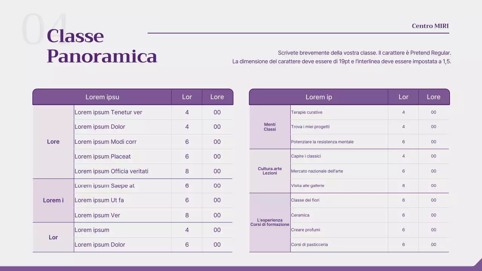Click the 'Ceramica' table cell

299,215
